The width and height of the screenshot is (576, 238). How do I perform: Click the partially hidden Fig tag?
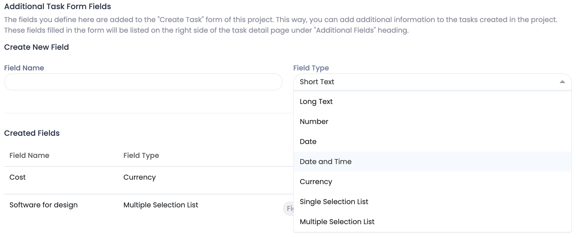pyautogui.click(x=289, y=209)
